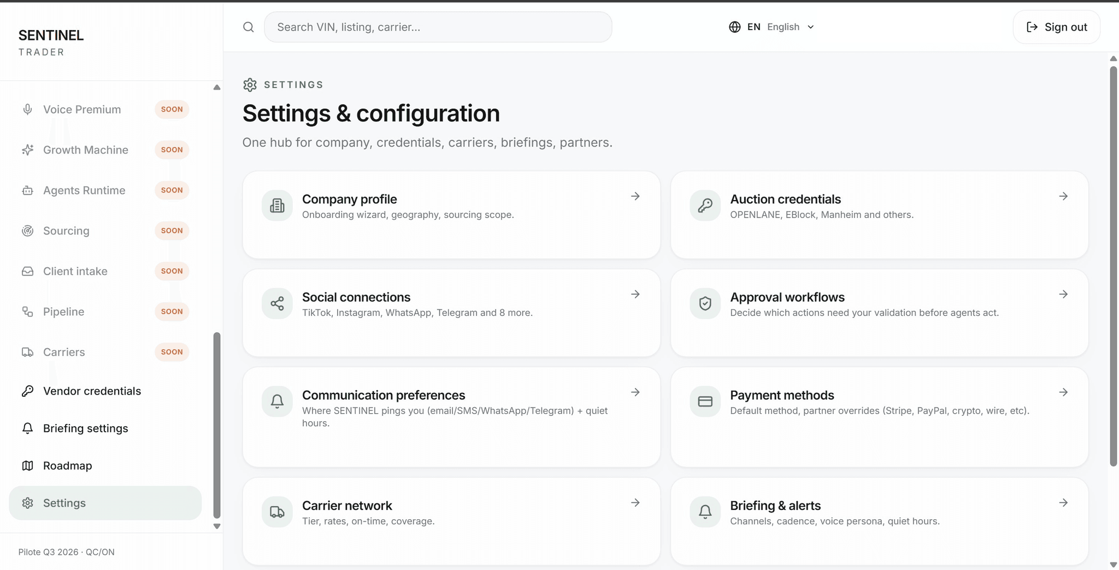The image size is (1119, 570).
Task: Open the Payment methods card title
Action: point(782,395)
